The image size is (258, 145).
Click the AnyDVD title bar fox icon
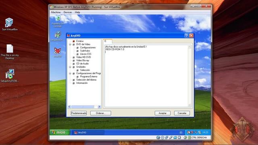[x=69, y=36]
